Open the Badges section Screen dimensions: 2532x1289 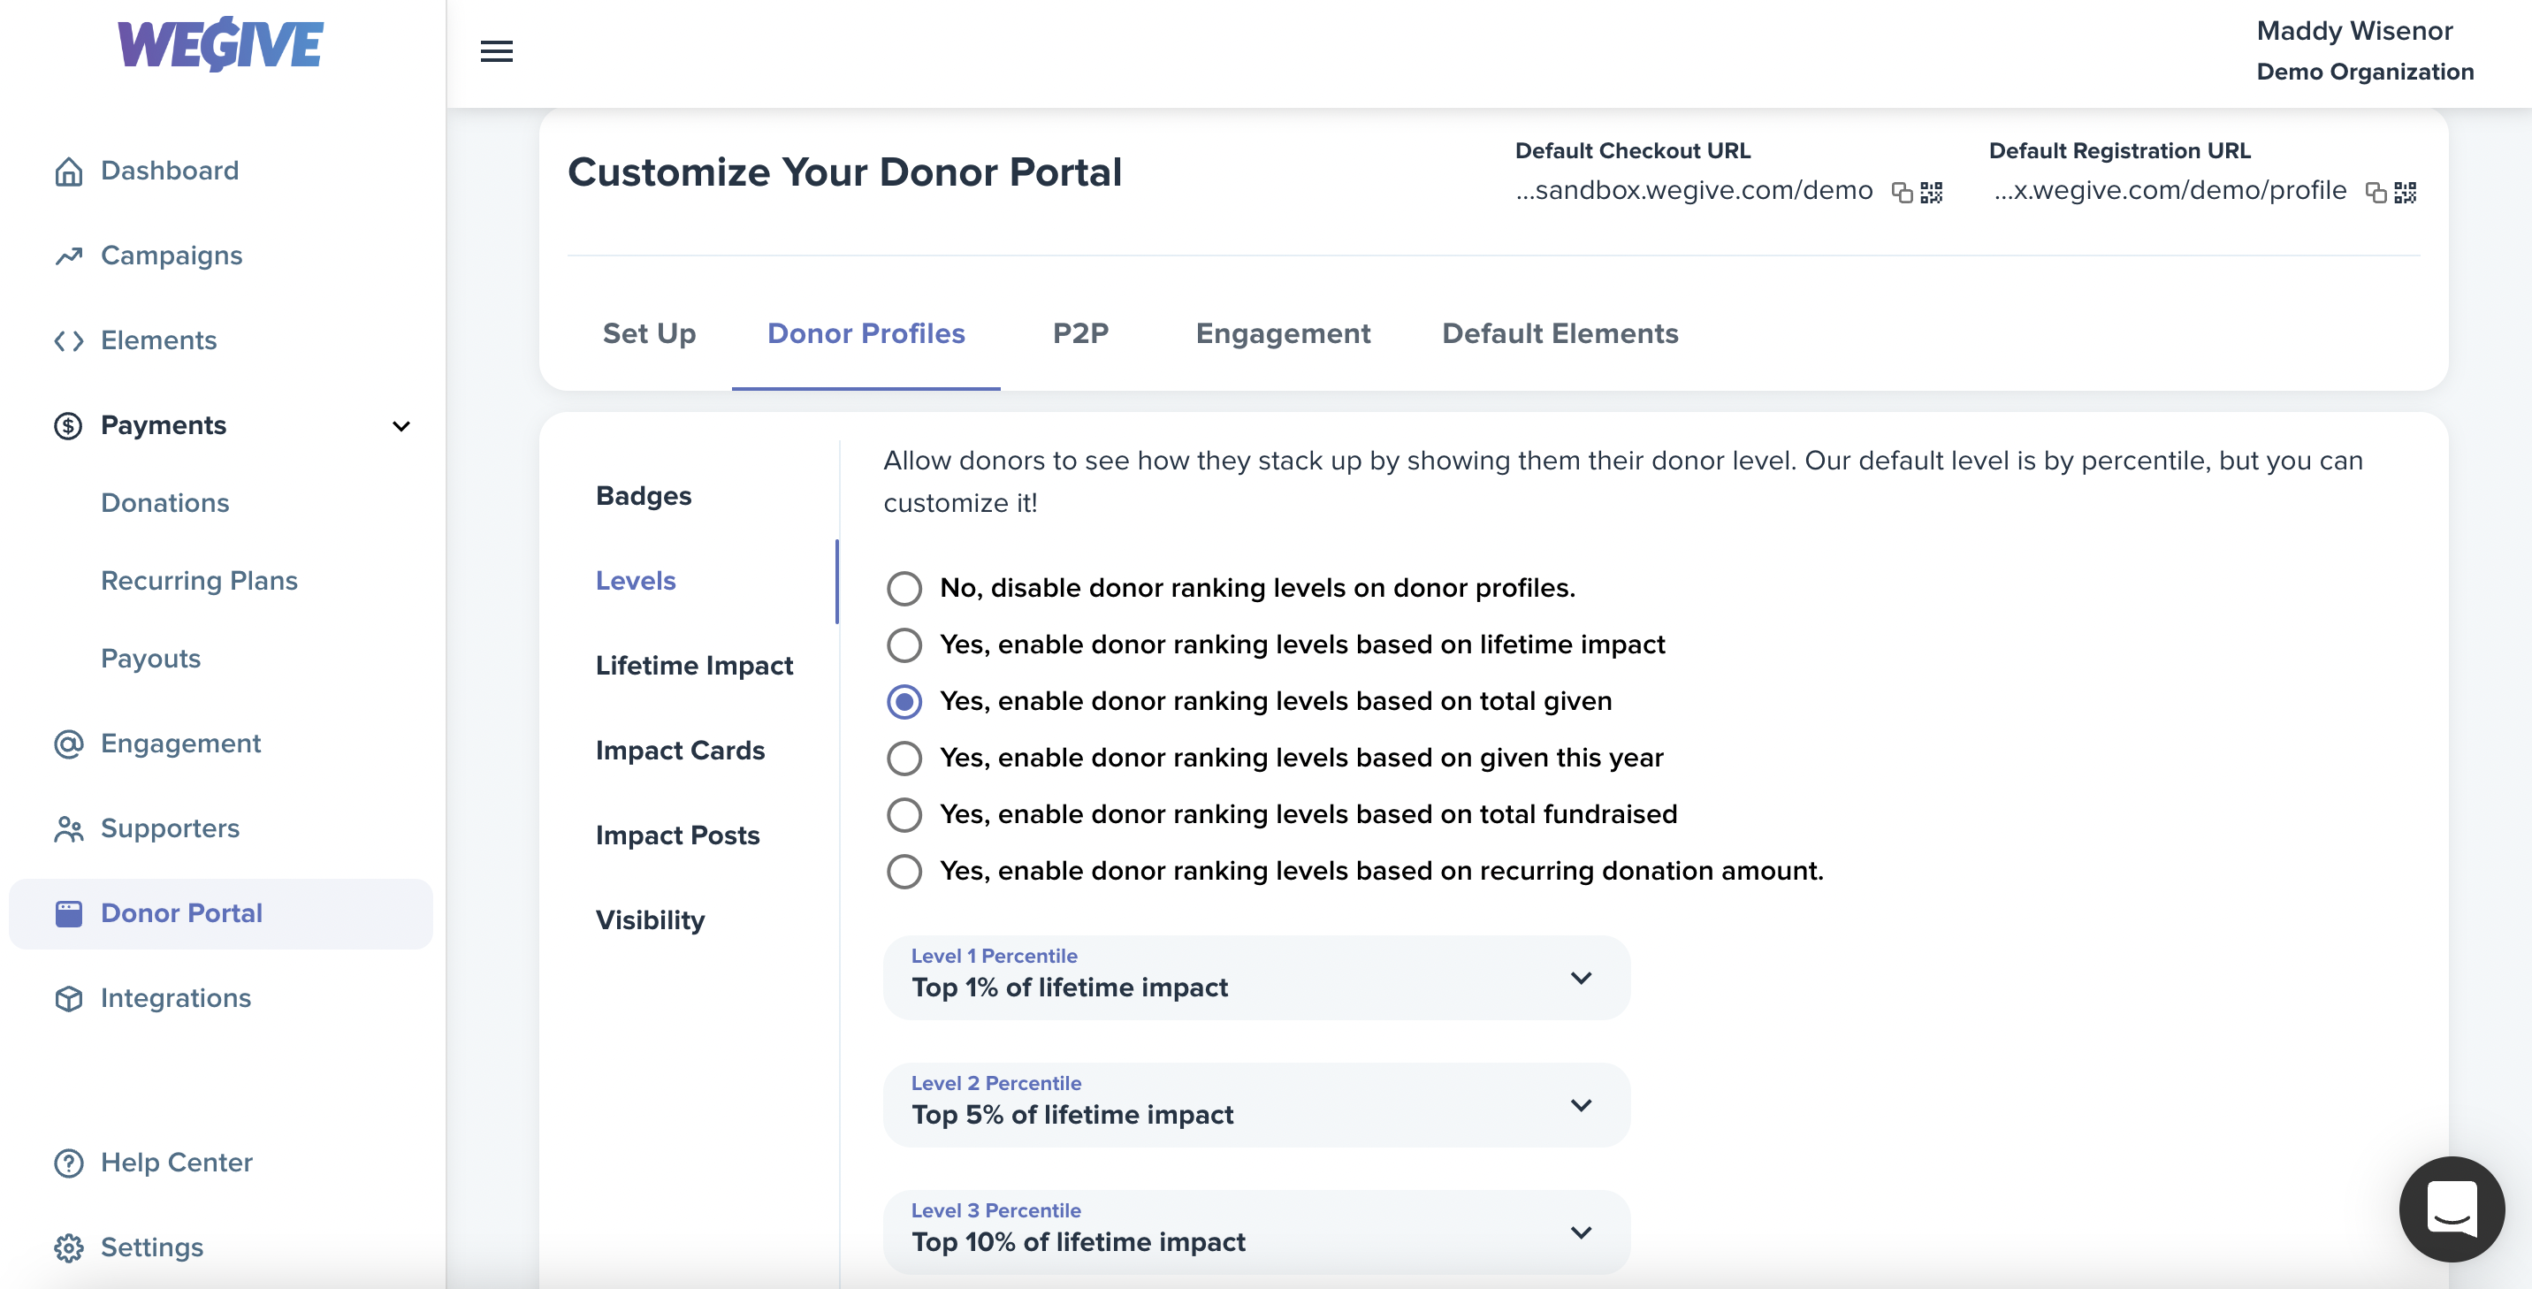point(644,496)
